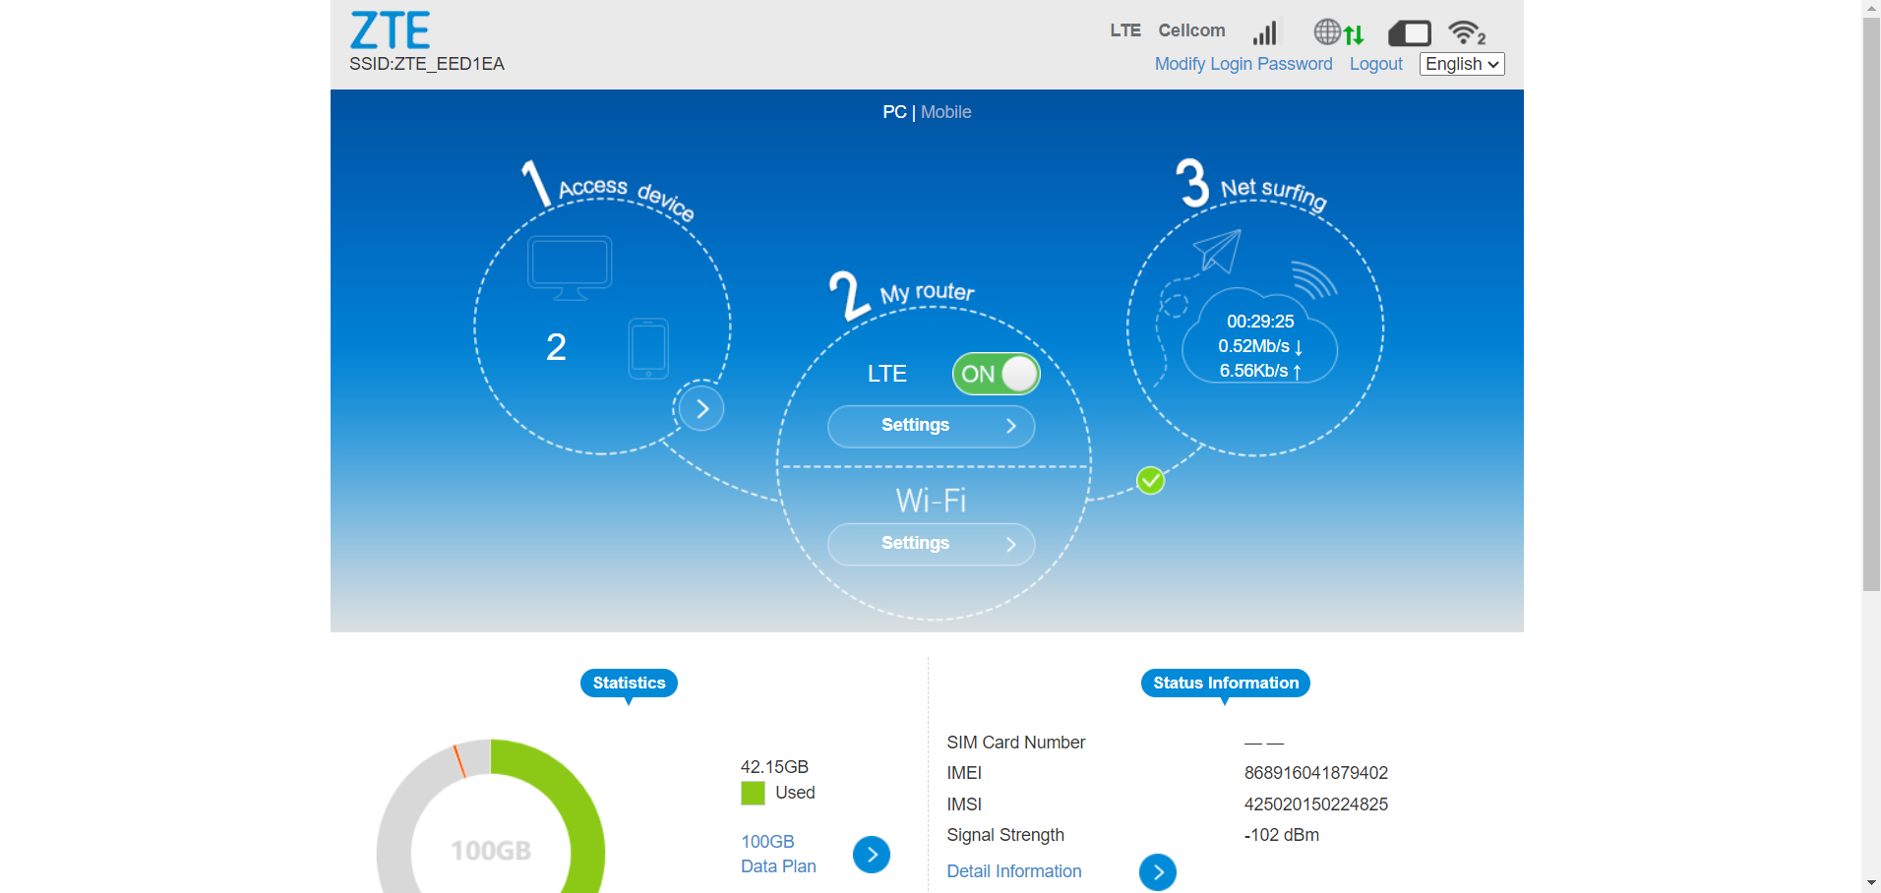The width and height of the screenshot is (1881, 893).
Task: Click the green connection checkmark icon
Action: [x=1150, y=480]
